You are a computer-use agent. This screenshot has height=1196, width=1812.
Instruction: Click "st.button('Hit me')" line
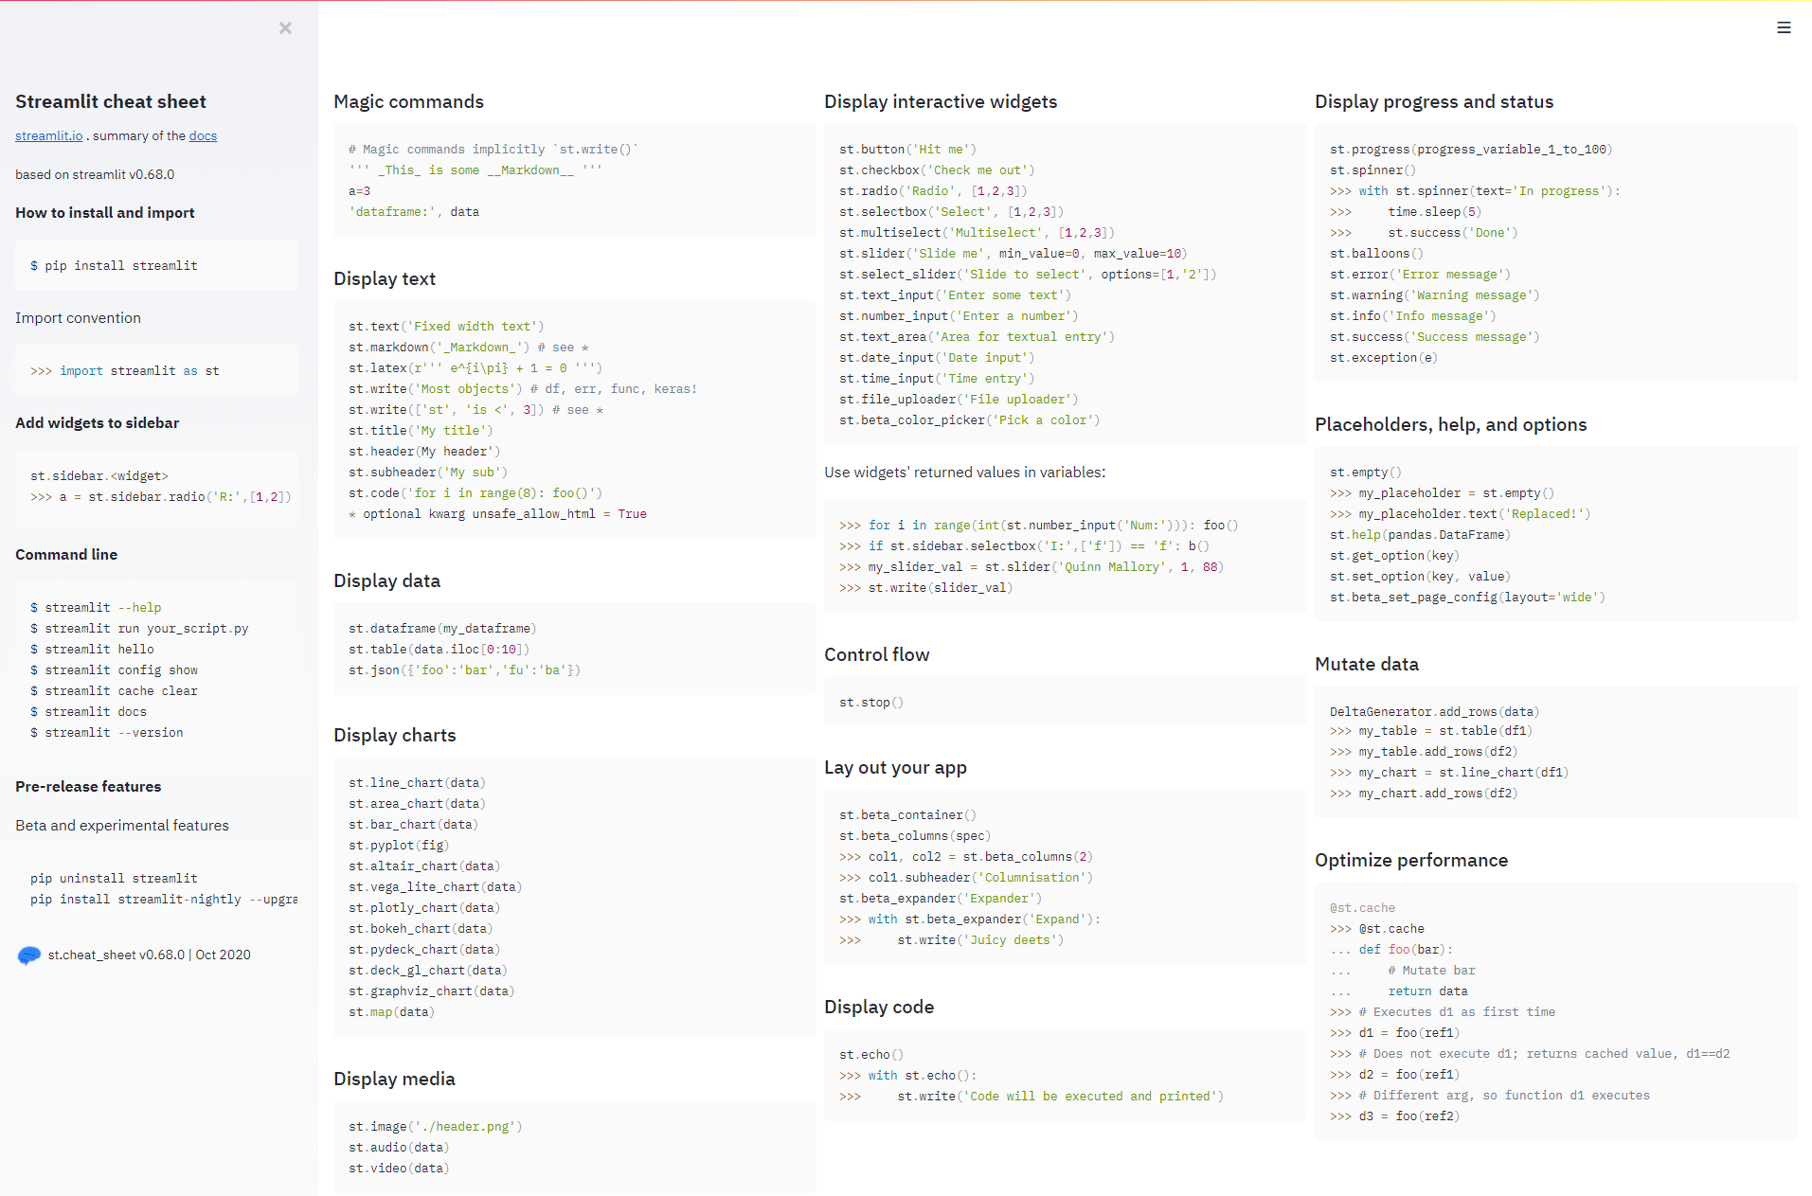907,150
